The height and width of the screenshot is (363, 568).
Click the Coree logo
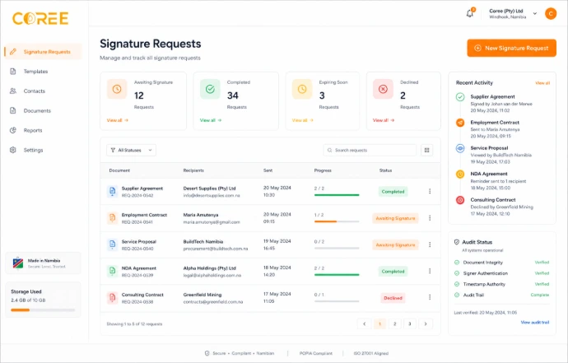[40, 18]
